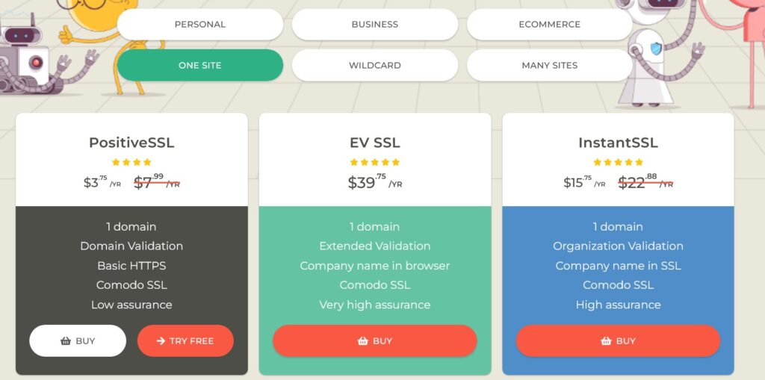Open the PositiveSSL product title

click(x=131, y=143)
